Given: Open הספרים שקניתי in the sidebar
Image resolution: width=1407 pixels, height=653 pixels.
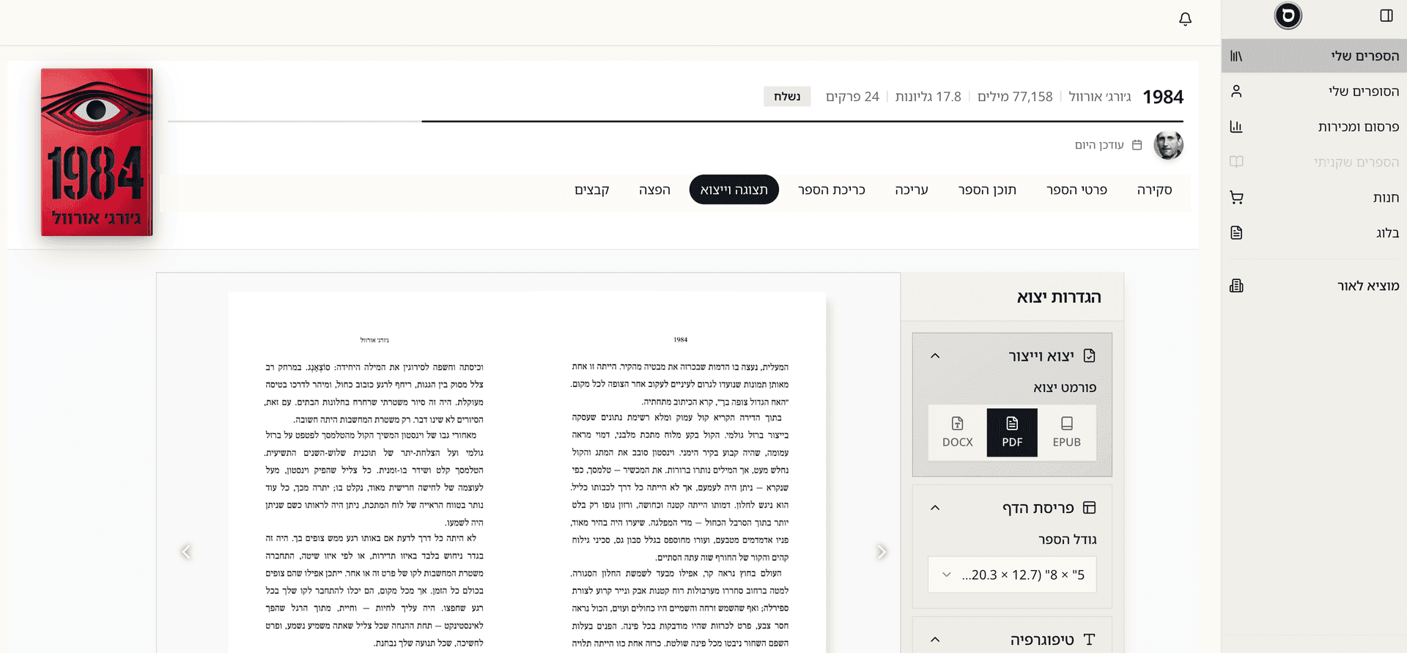Looking at the screenshot, I should coord(1314,162).
